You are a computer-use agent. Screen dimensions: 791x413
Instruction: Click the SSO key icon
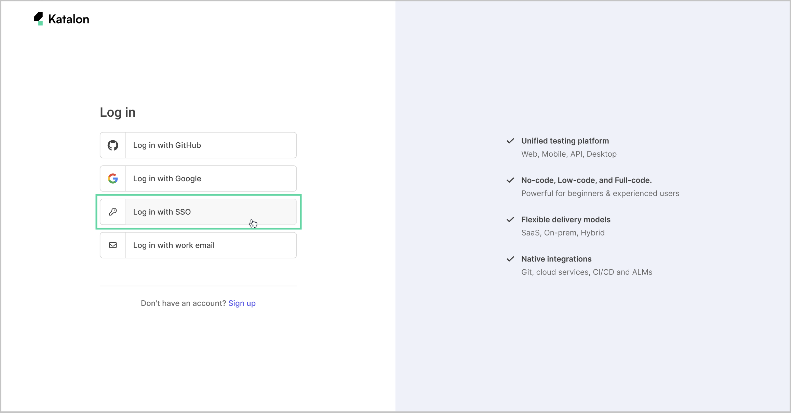coord(112,212)
